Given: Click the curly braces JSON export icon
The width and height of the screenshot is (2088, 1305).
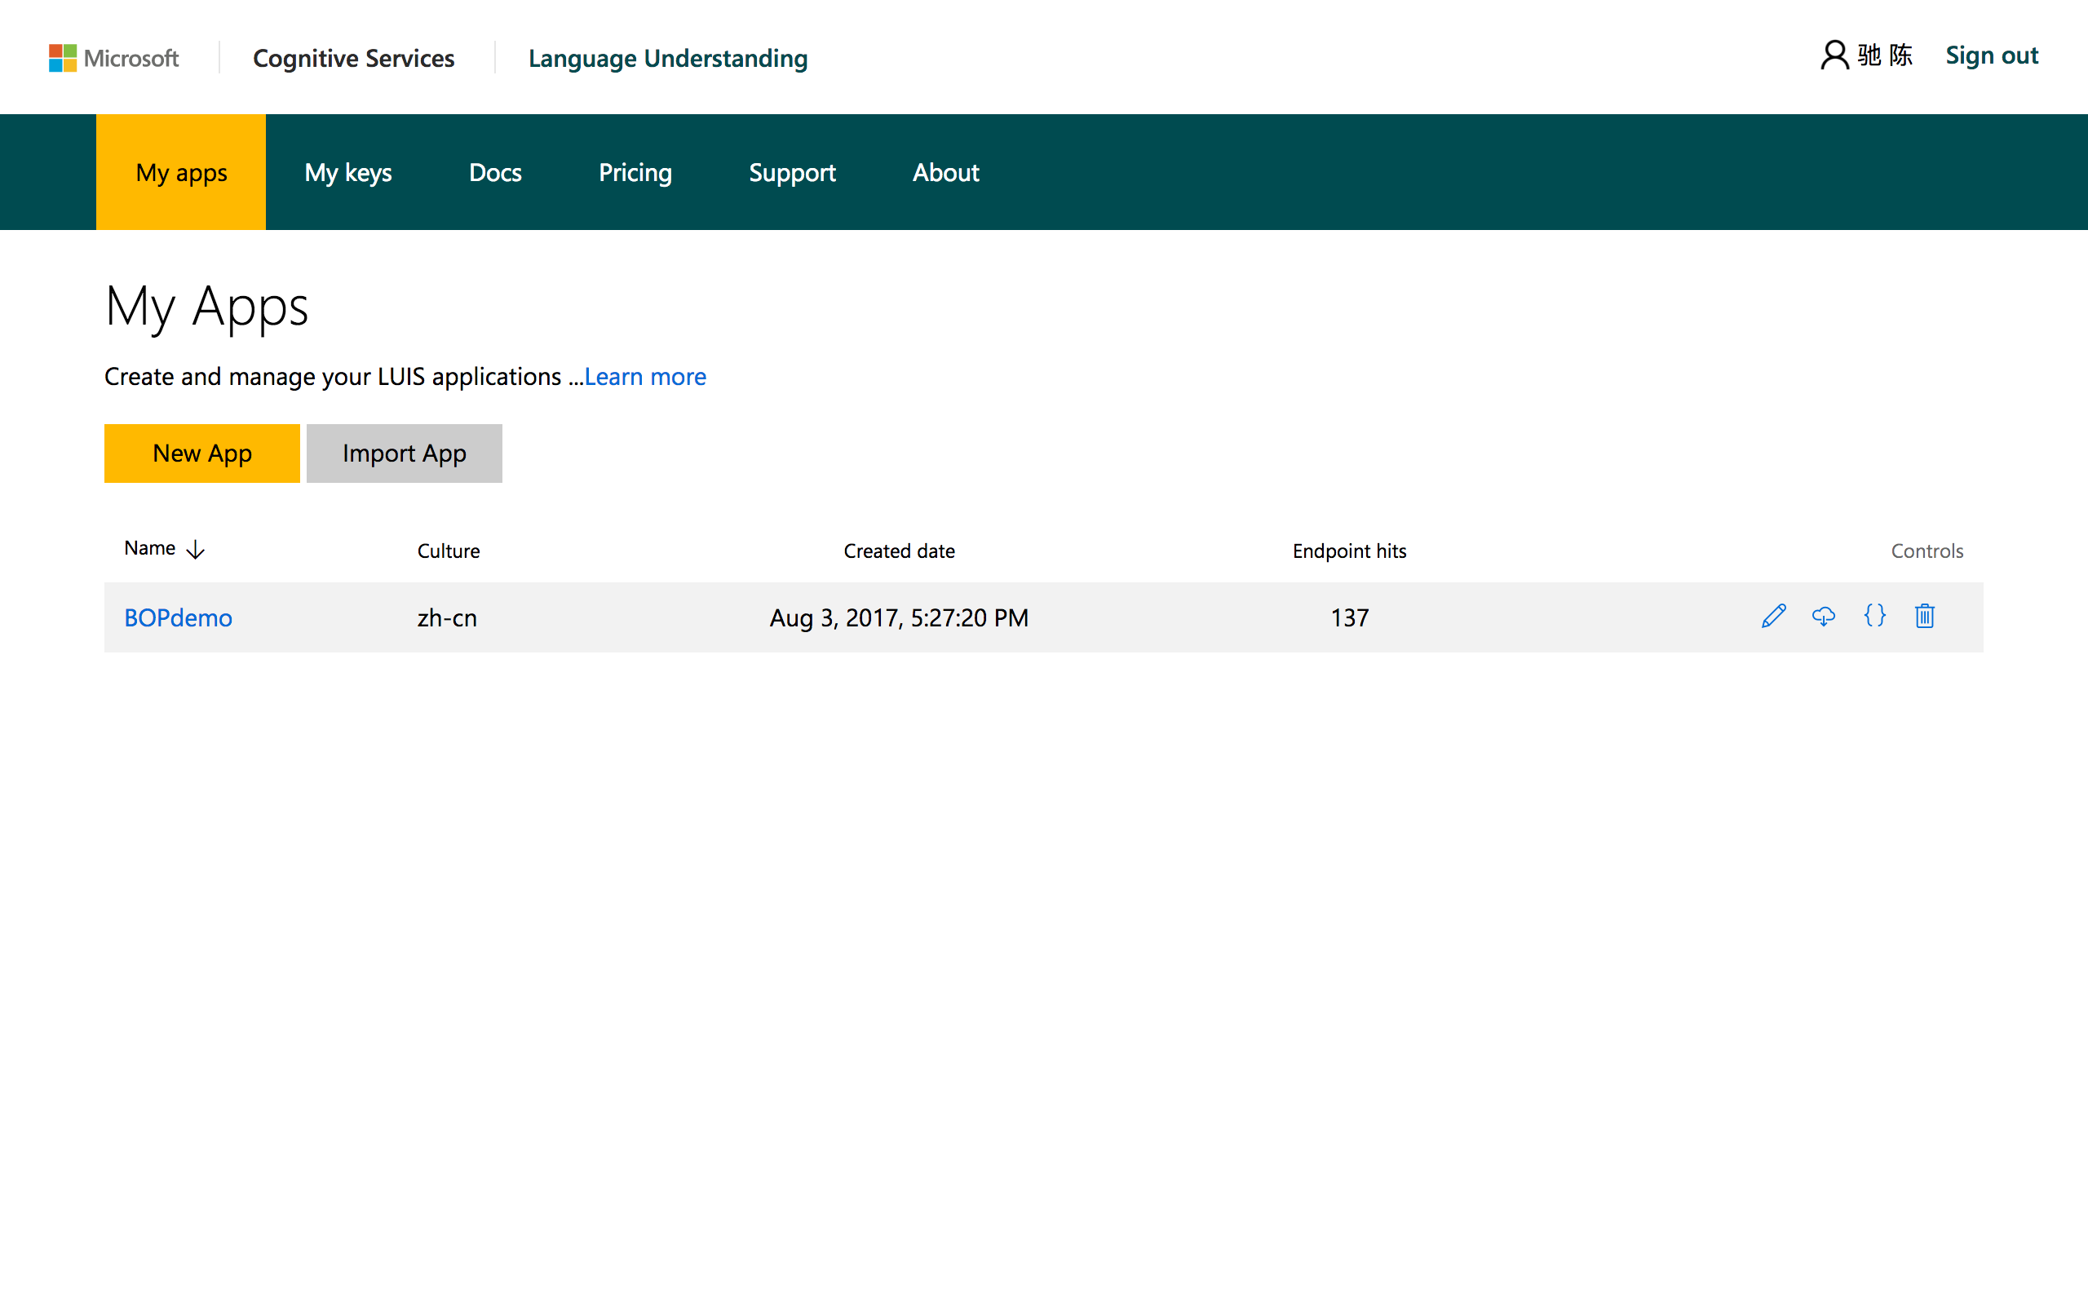Looking at the screenshot, I should click(x=1874, y=617).
